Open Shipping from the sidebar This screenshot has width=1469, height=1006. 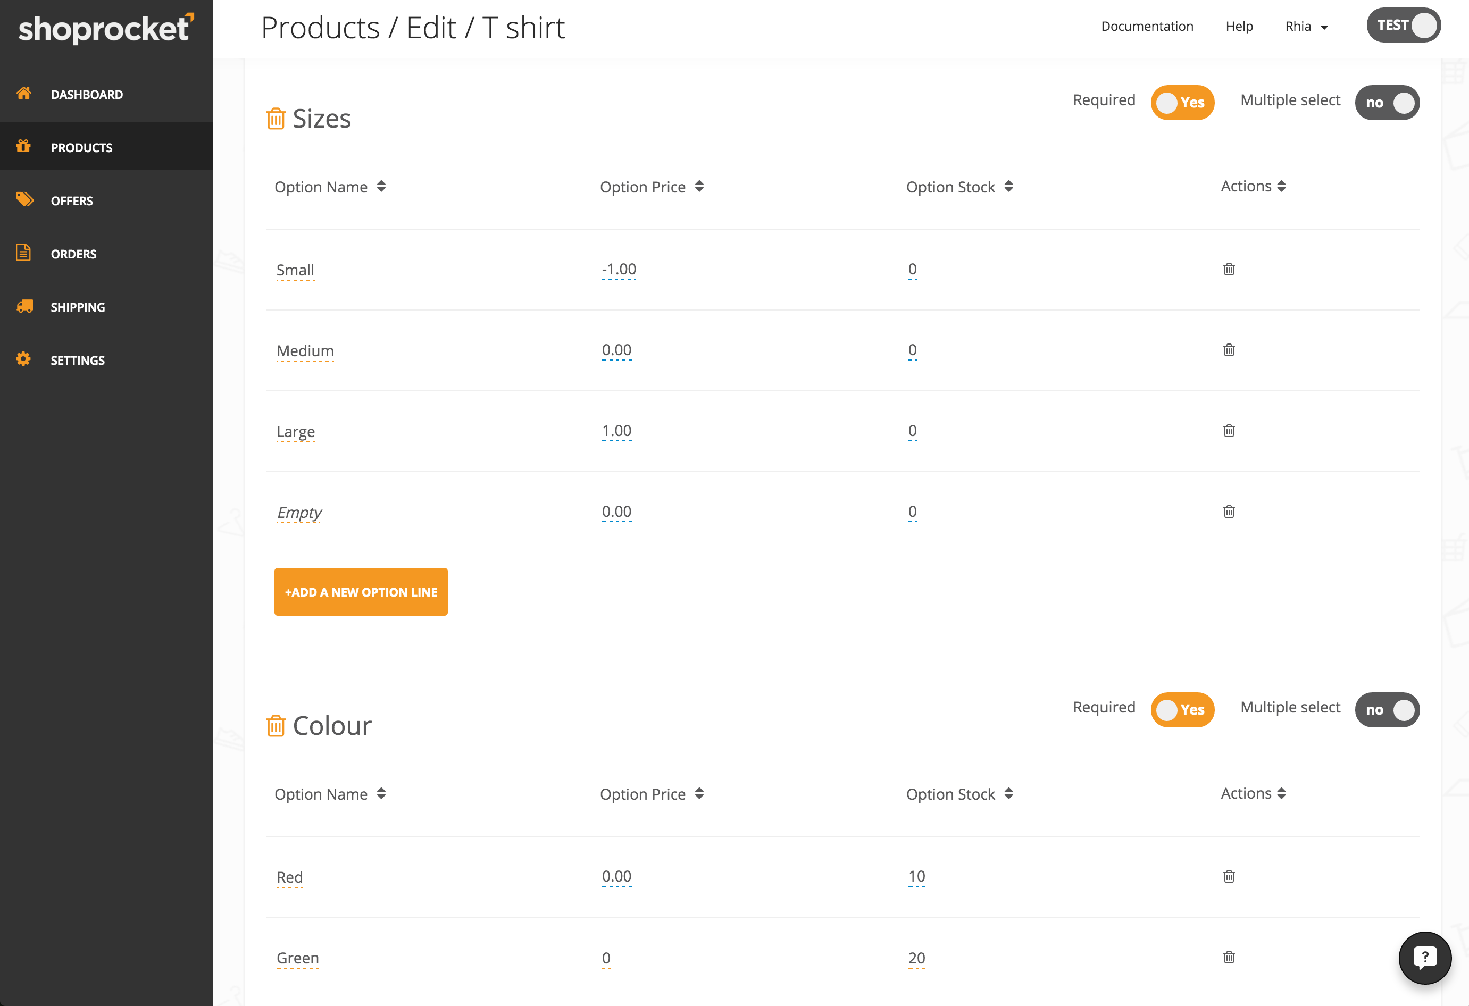click(77, 307)
